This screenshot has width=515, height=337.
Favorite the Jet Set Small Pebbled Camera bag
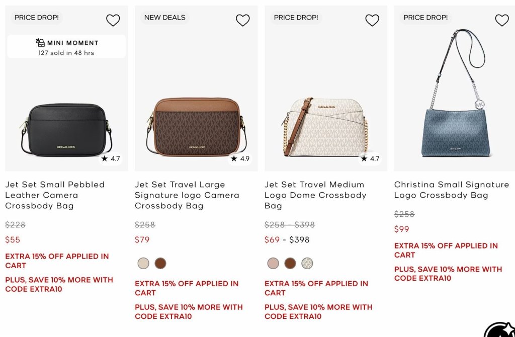coord(113,20)
